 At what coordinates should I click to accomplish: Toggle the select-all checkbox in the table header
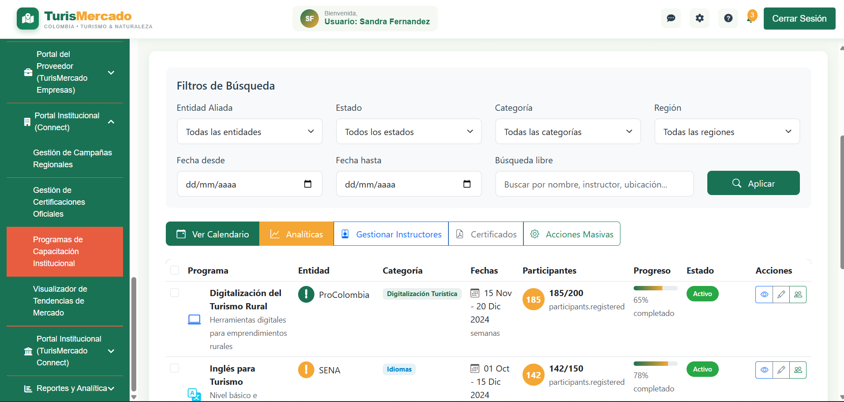click(x=175, y=270)
